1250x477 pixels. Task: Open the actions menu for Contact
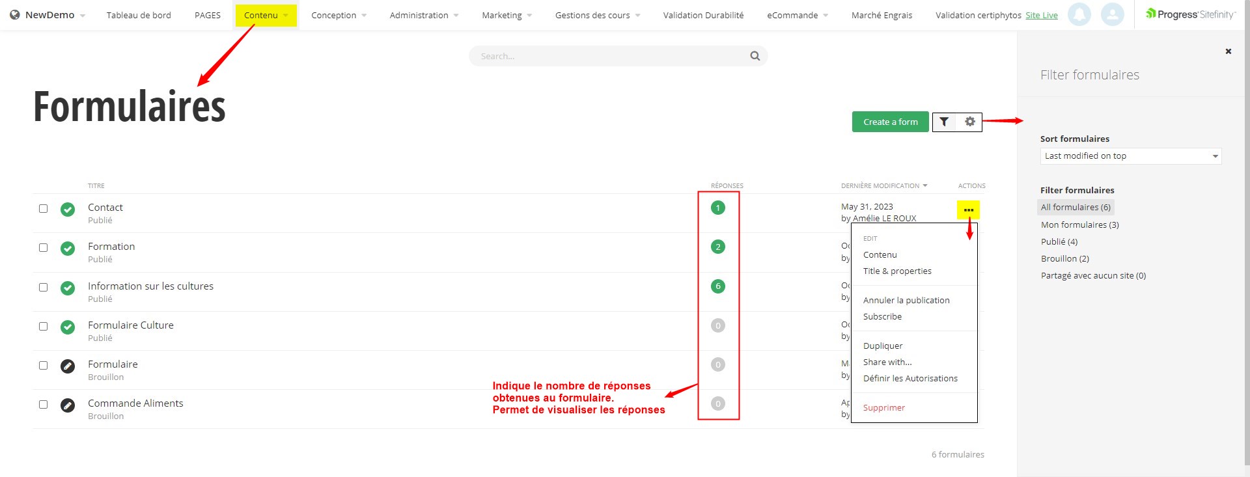point(968,210)
